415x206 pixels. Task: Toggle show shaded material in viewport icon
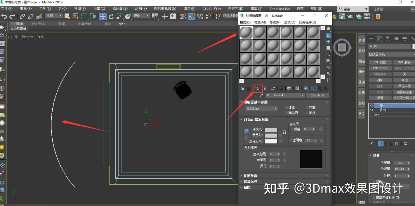point(305,88)
